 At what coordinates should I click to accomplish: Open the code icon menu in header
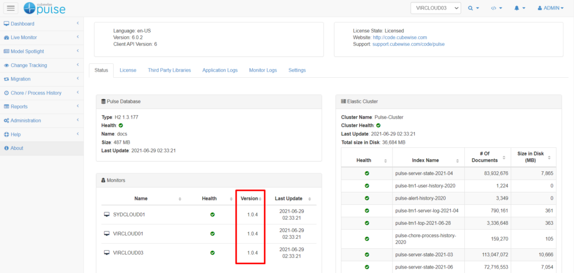[x=497, y=8]
